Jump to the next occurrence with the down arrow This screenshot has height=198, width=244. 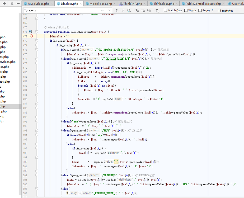[x=123, y=10]
